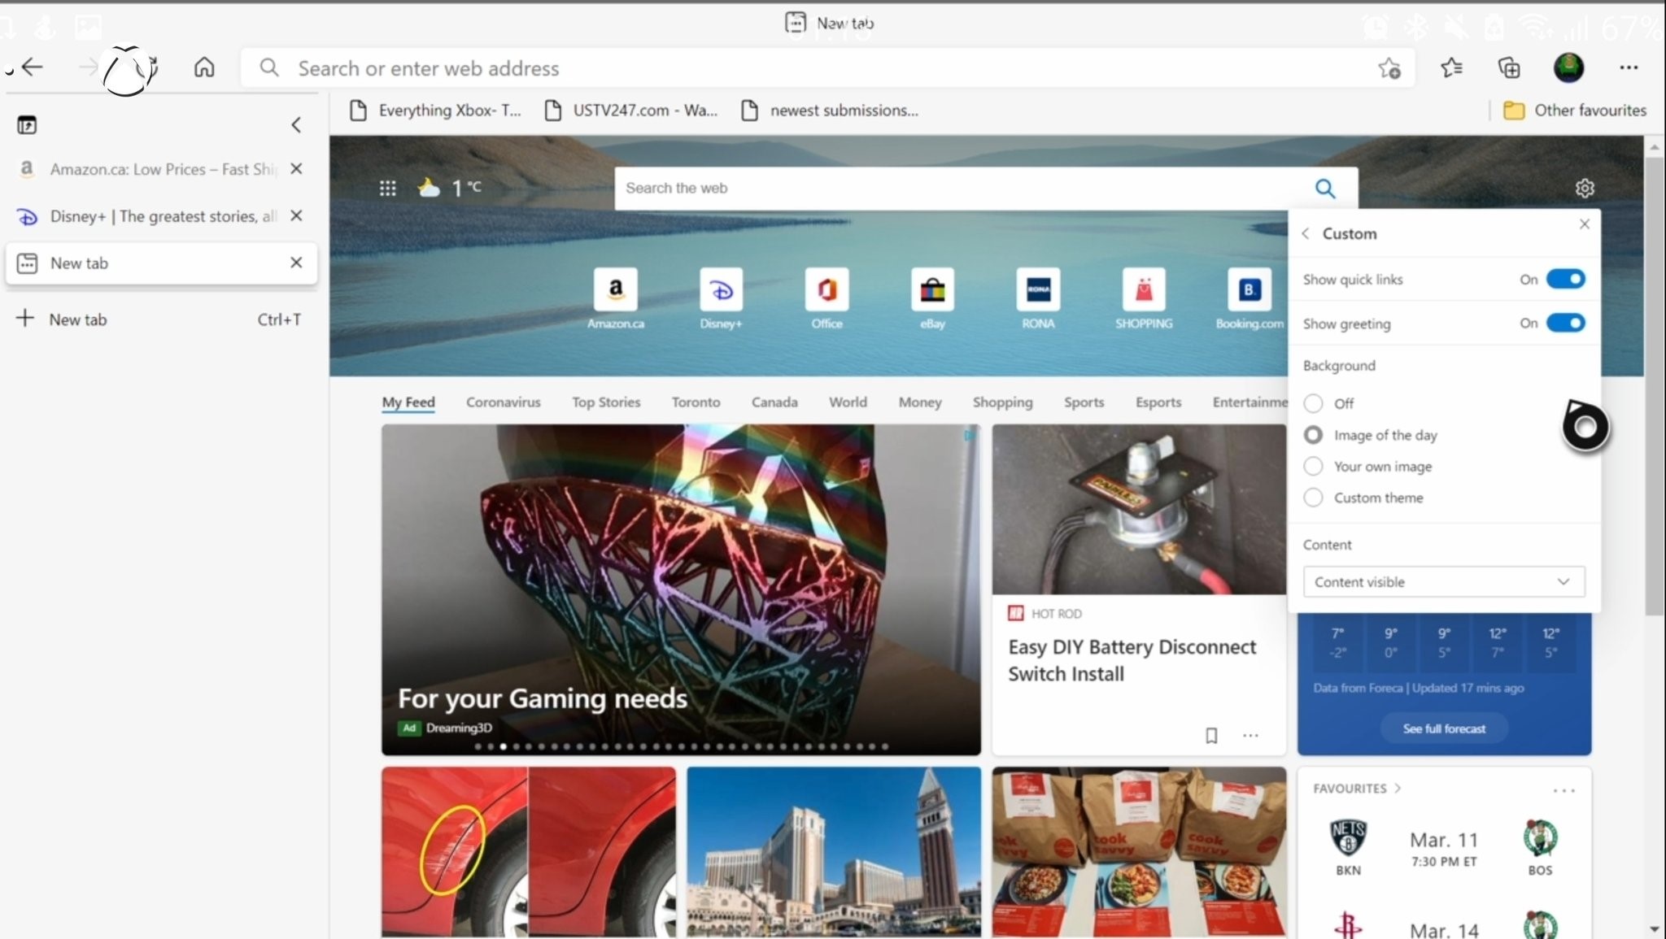
Task: Bookmark the Hot Rod article
Action: click(1211, 736)
